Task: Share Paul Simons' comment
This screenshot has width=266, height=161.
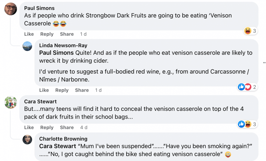Action: [x=67, y=34]
